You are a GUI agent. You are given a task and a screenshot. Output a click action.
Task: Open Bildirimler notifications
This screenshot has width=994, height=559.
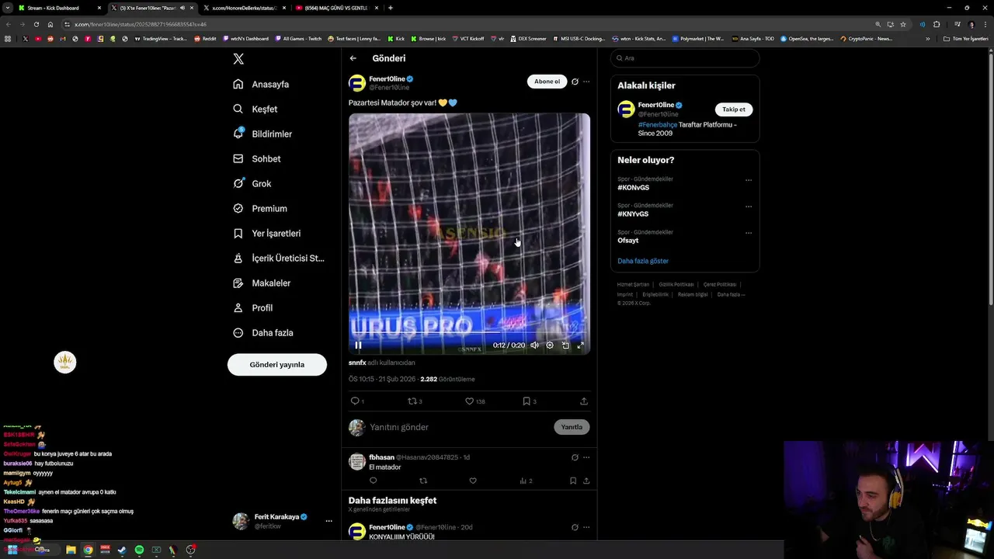[x=262, y=134]
